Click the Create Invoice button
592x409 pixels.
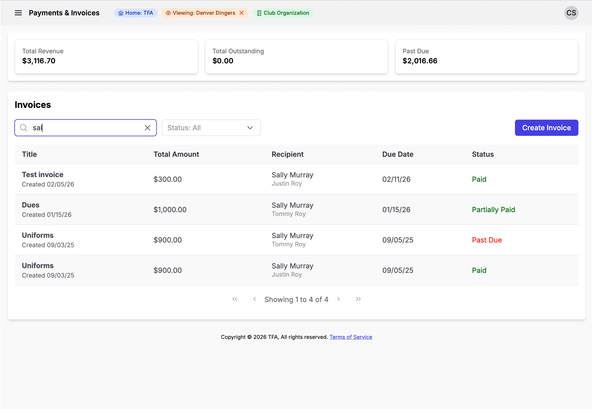pyautogui.click(x=546, y=128)
